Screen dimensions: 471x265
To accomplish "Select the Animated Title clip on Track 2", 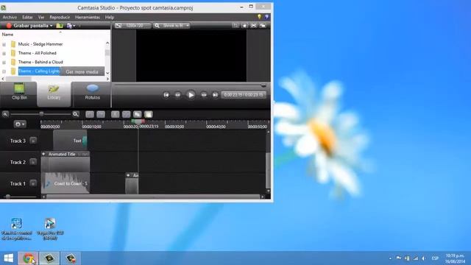I will click(x=65, y=162).
